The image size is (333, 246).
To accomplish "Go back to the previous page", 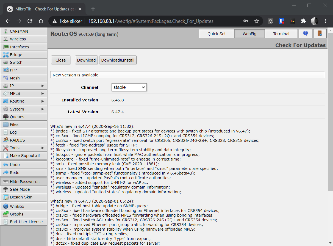I will pos(8,21).
